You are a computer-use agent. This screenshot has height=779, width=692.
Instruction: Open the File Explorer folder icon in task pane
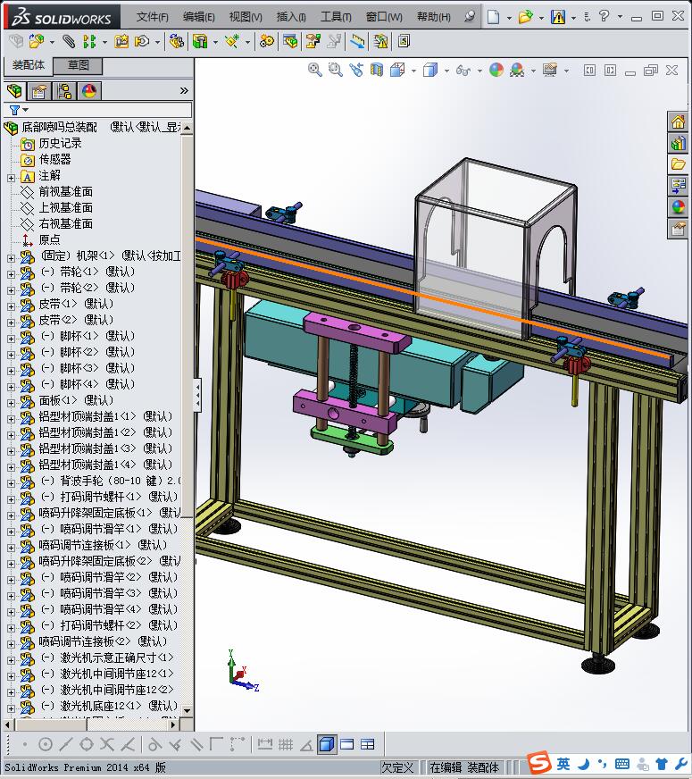point(678,164)
